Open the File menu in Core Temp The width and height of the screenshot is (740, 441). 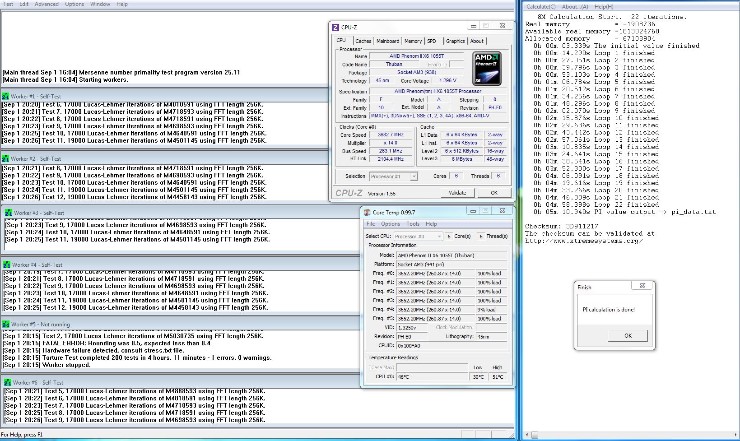point(371,224)
